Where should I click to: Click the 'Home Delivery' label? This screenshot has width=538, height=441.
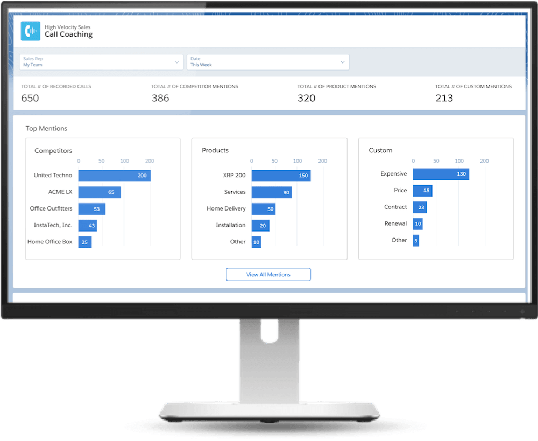click(x=226, y=208)
